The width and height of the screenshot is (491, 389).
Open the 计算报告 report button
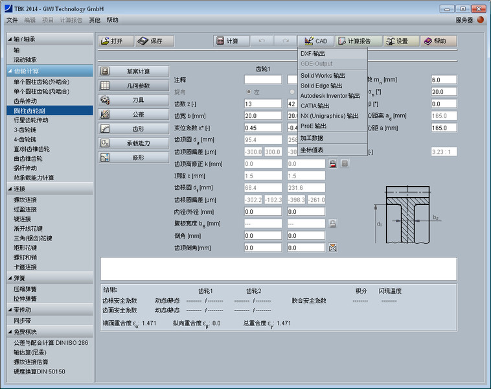(x=358, y=41)
